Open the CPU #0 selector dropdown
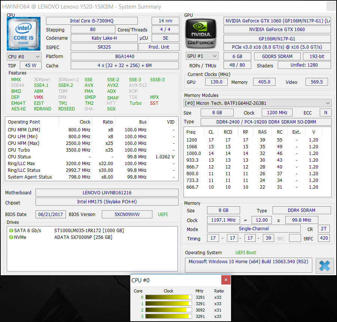Image resolution: width=337 pixels, height=322 pixels. (24, 57)
